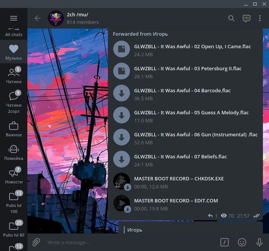Click file name 07 Beliefs.flac

[180, 156]
